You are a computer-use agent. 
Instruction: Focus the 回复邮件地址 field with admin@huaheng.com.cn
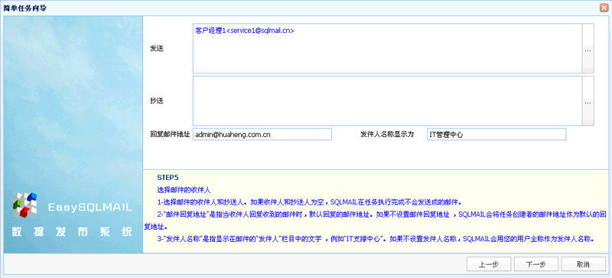(262, 134)
